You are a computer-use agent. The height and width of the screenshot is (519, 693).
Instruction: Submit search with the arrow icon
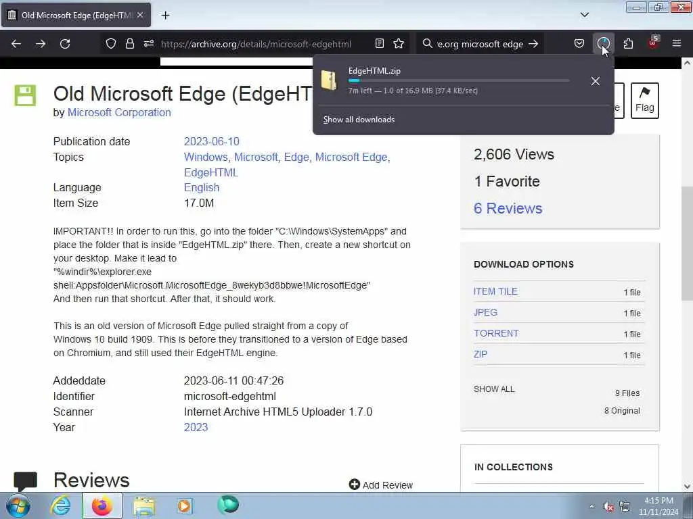[533, 44]
